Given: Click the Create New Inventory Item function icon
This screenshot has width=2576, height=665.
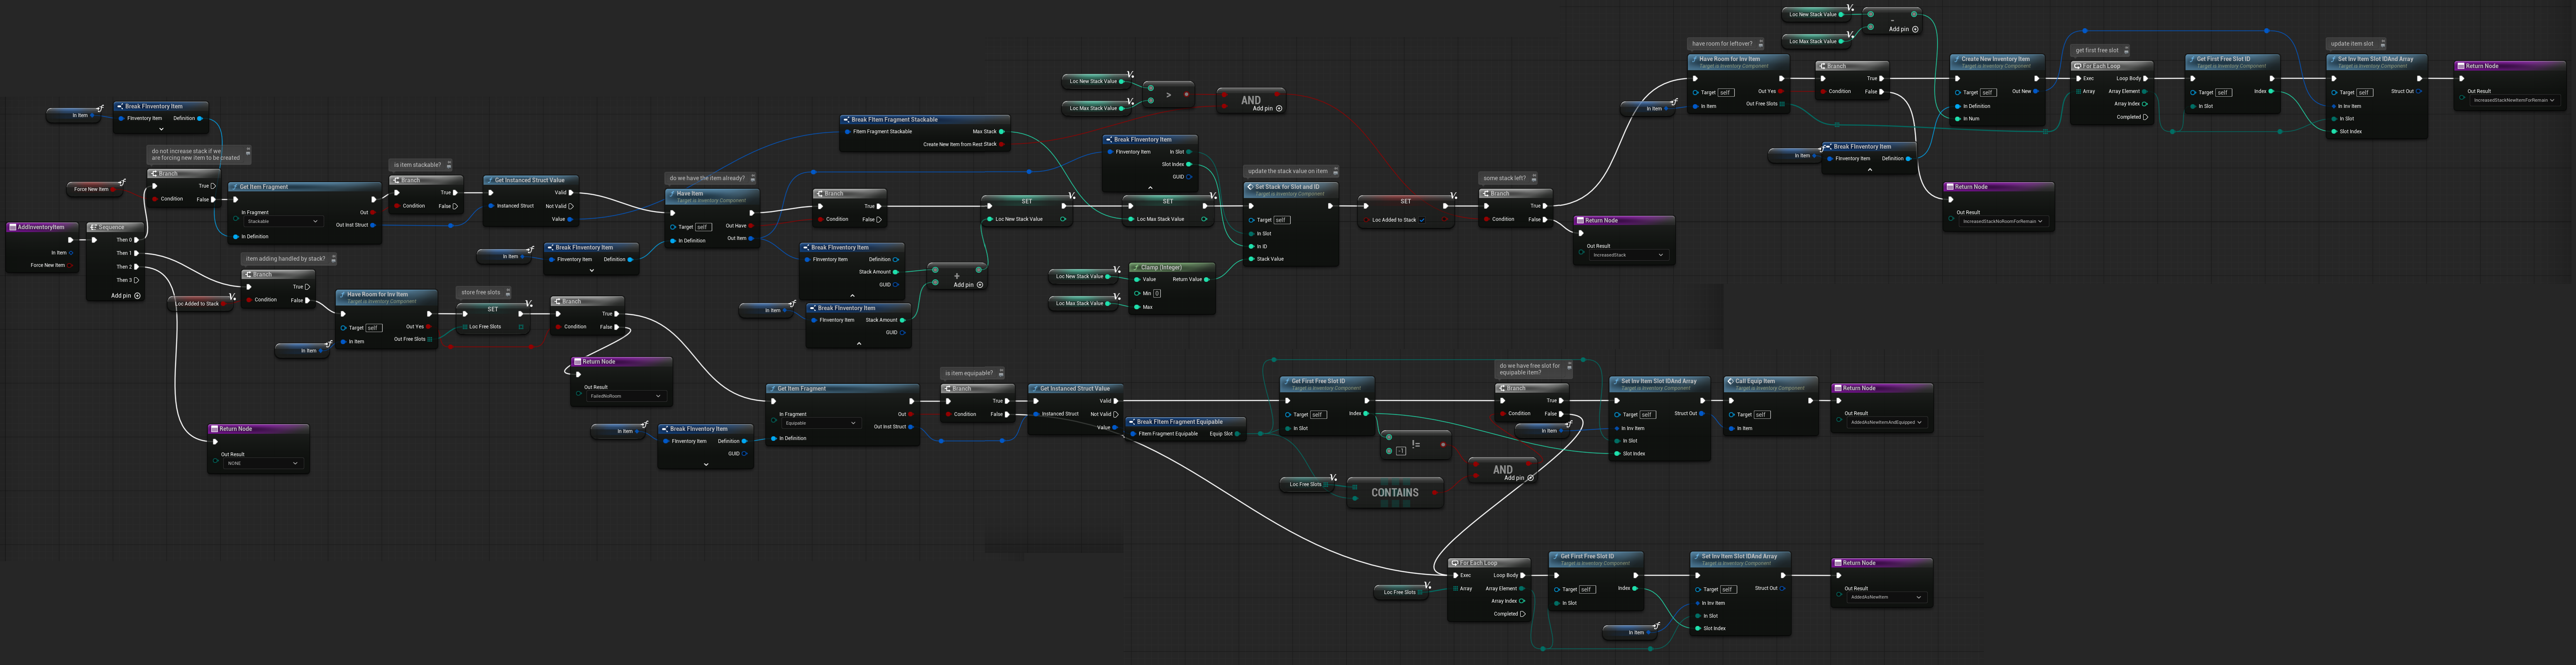Looking at the screenshot, I should (x=1956, y=59).
